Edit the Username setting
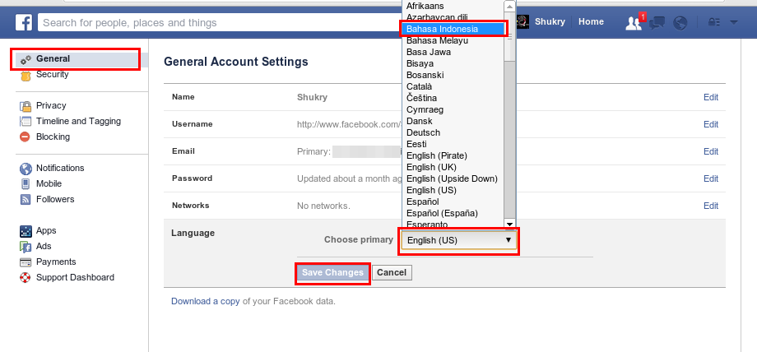Viewport: 757px width, 352px height. click(x=711, y=124)
